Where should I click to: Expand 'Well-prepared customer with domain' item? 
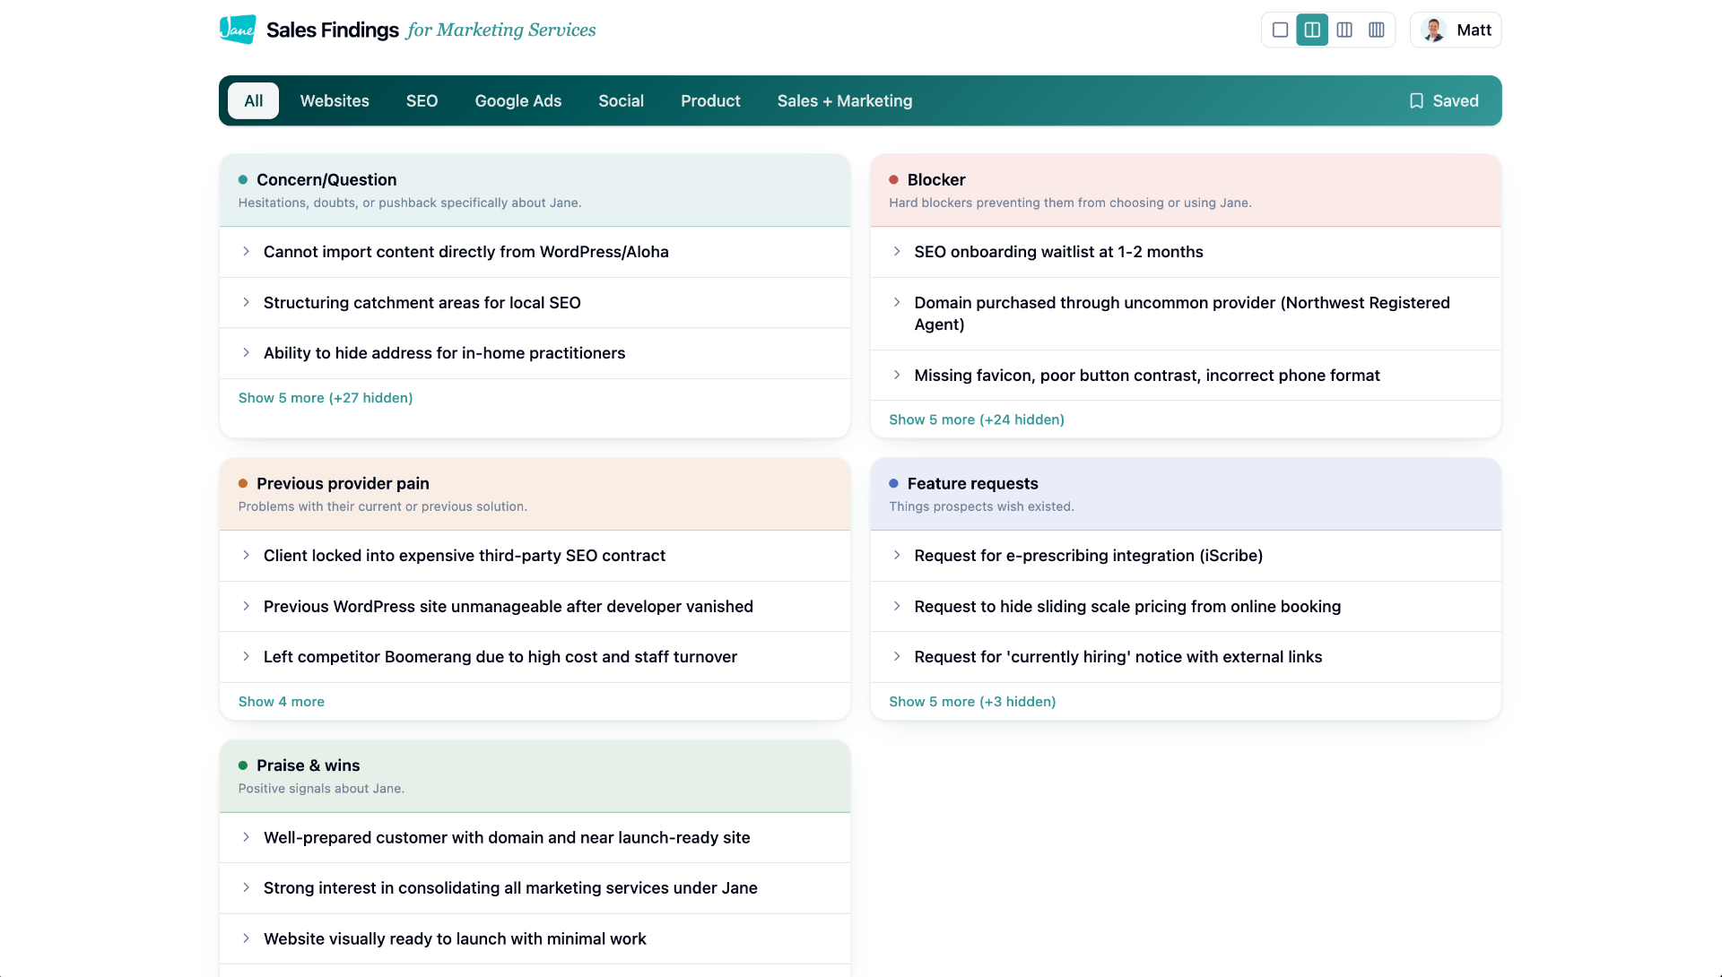pos(535,838)
